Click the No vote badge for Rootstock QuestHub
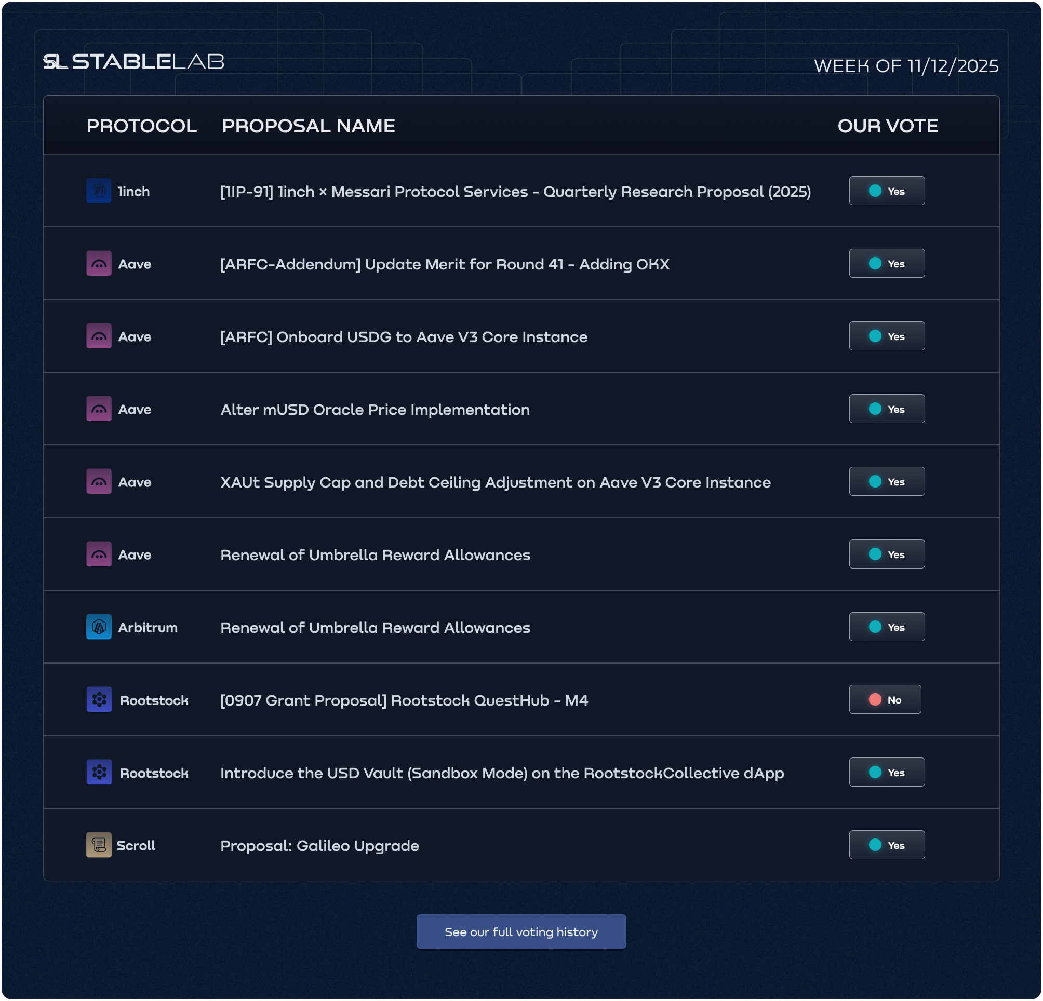The height and width of the screenshot is (1001, 1043). [x=885, y=699]
